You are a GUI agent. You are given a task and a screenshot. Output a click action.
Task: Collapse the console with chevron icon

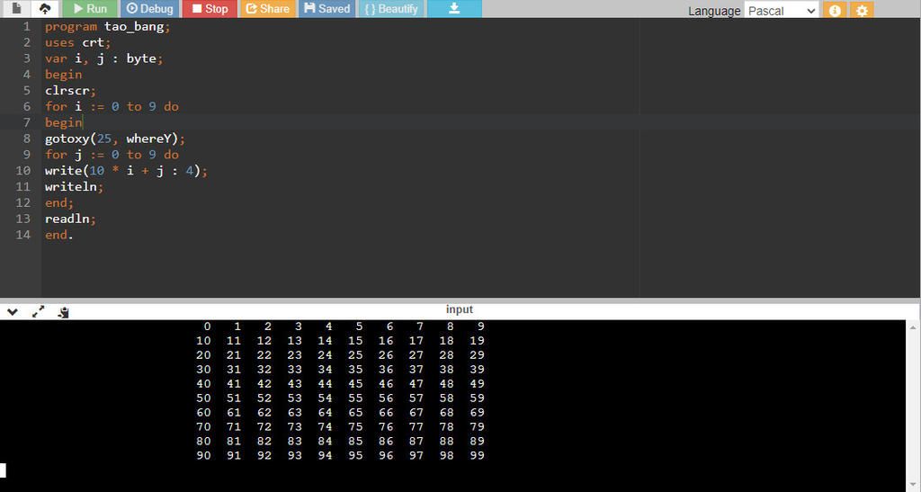click(13, 312)
